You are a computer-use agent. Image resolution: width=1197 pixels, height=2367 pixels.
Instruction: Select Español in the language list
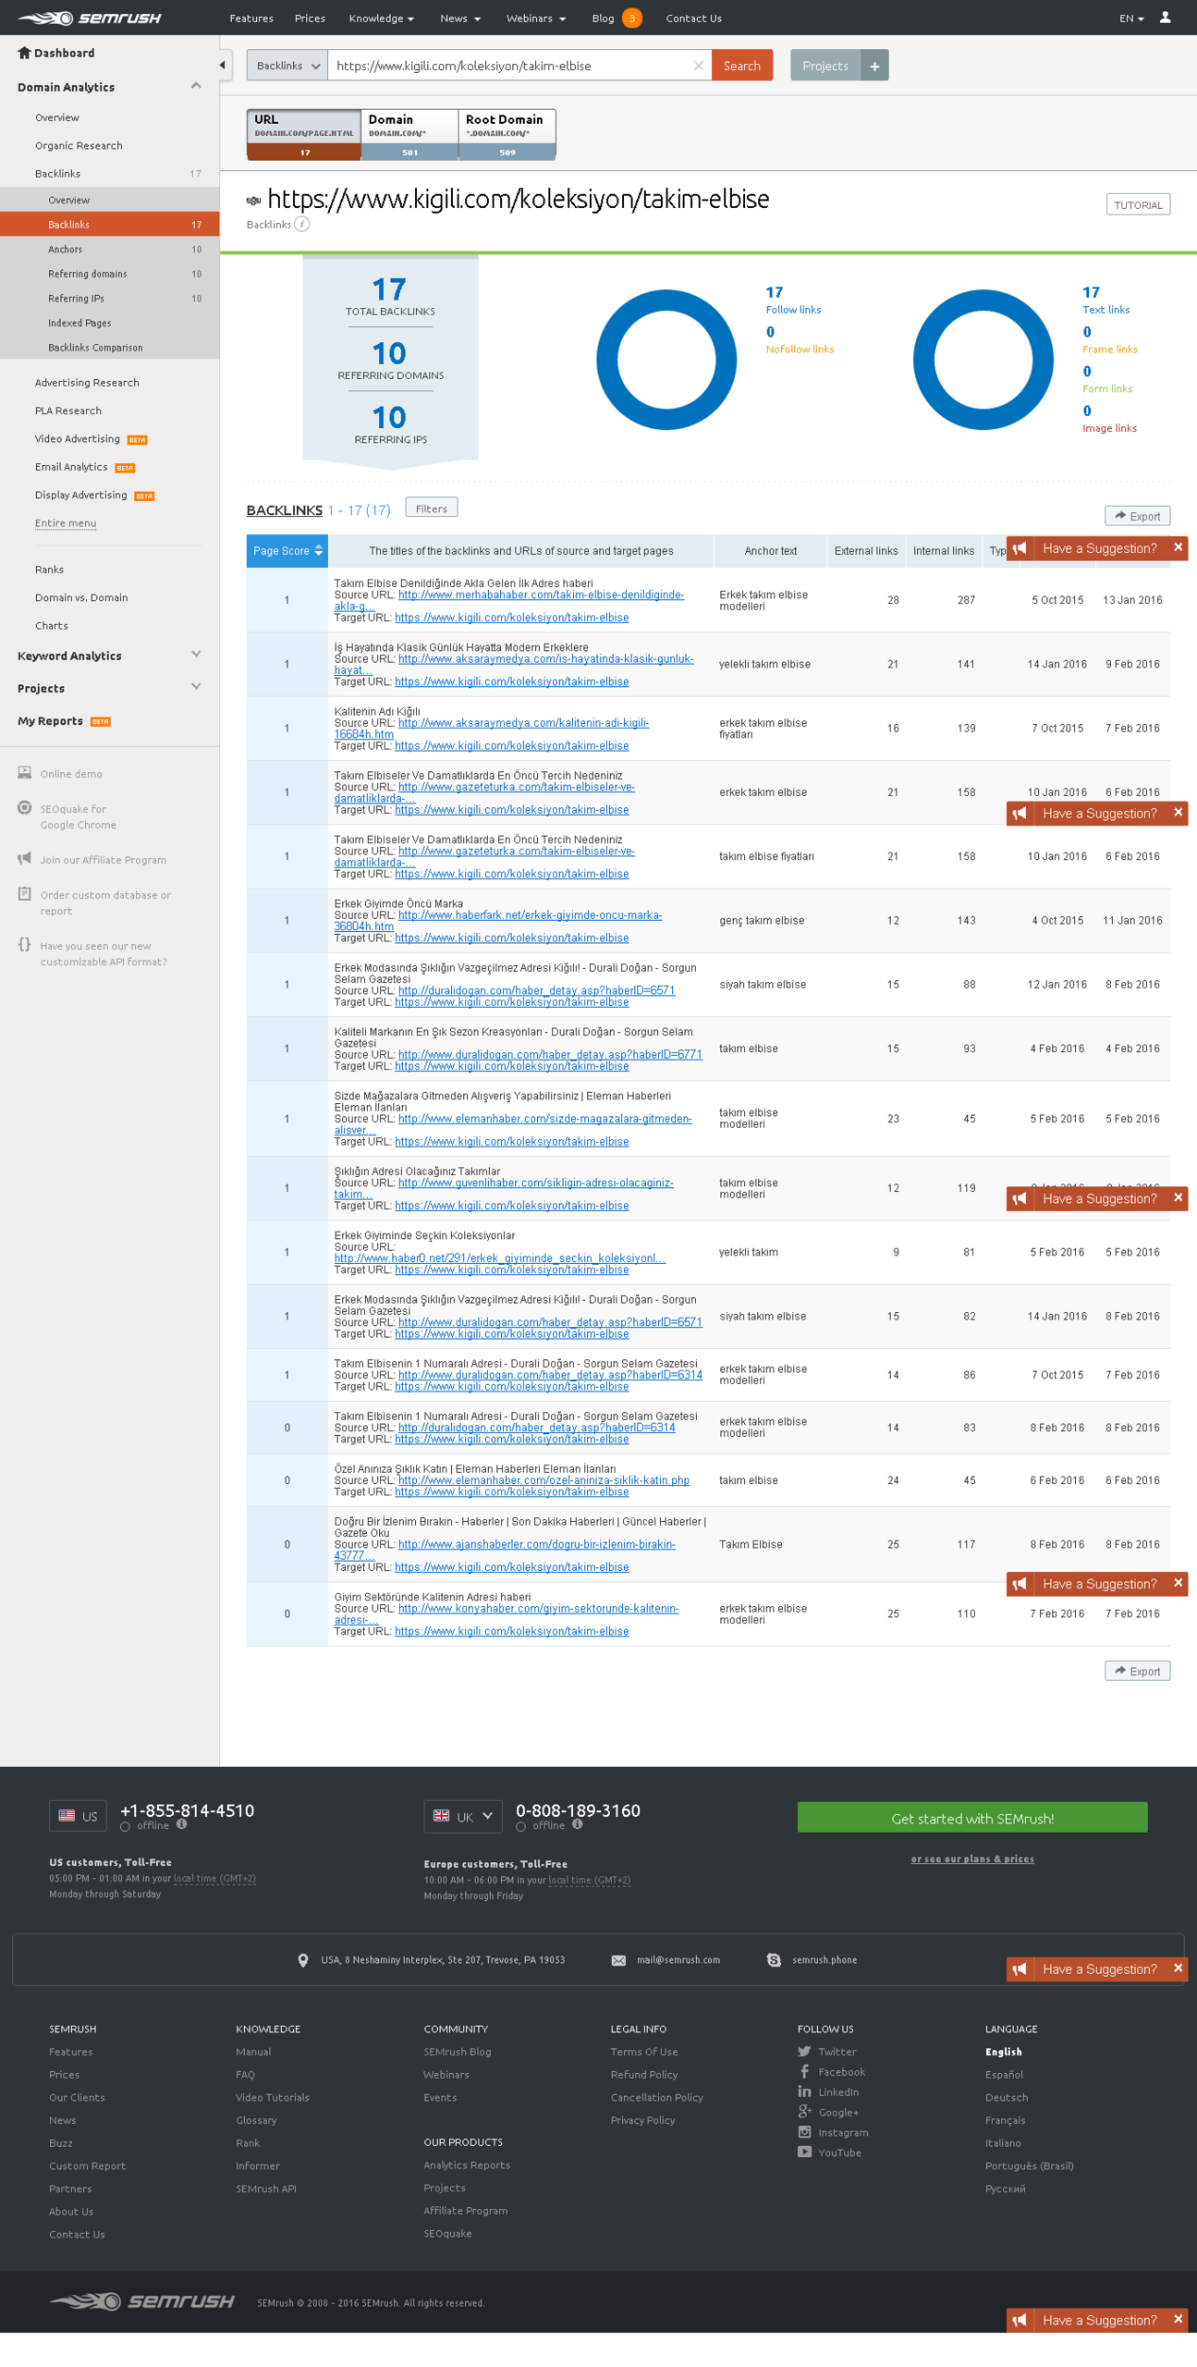pyautogui.click(x=1004, y=2074)
